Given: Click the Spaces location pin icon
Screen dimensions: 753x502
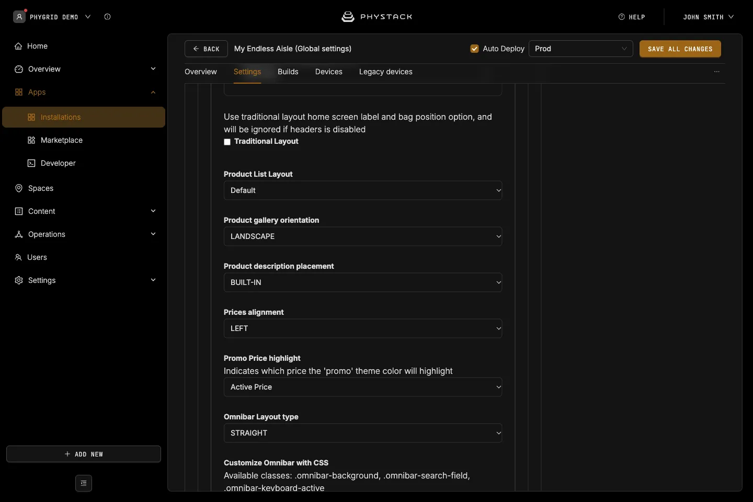Looking at the screenshot, I should pyautogui.click(x=19, y=188).
